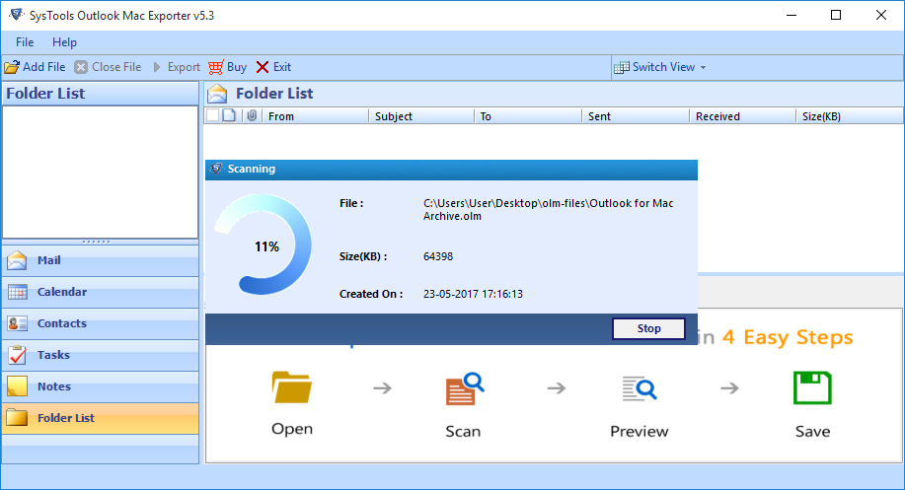Sort by the To column header
The height and width of the screenshot is (490, 905).
528,116
